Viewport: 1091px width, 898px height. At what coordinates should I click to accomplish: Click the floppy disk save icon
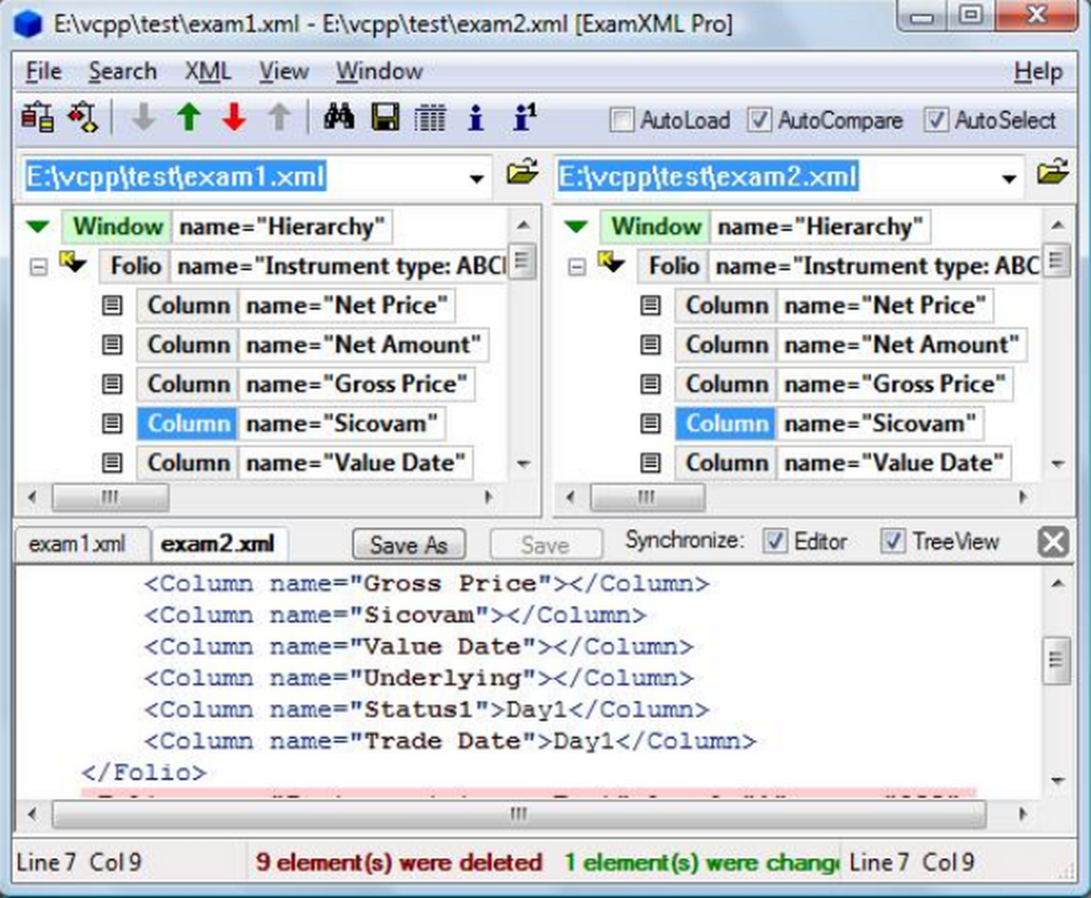coord(385,118)
